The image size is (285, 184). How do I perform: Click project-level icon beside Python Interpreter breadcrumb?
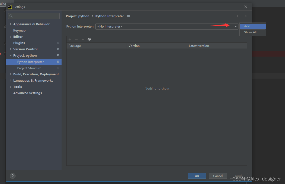129,16
